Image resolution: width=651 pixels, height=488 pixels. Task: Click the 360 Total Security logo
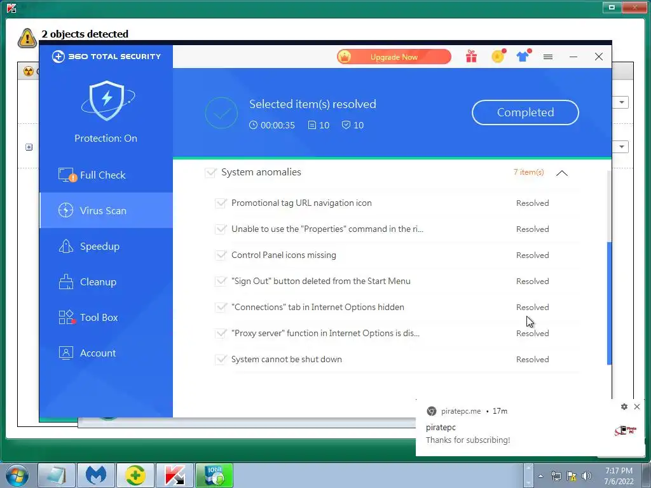click(106, 57)
